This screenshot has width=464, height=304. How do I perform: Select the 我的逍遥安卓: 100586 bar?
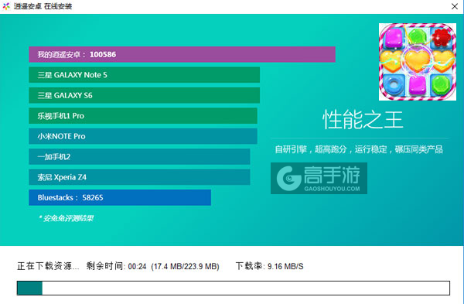[x=182, y=54]
